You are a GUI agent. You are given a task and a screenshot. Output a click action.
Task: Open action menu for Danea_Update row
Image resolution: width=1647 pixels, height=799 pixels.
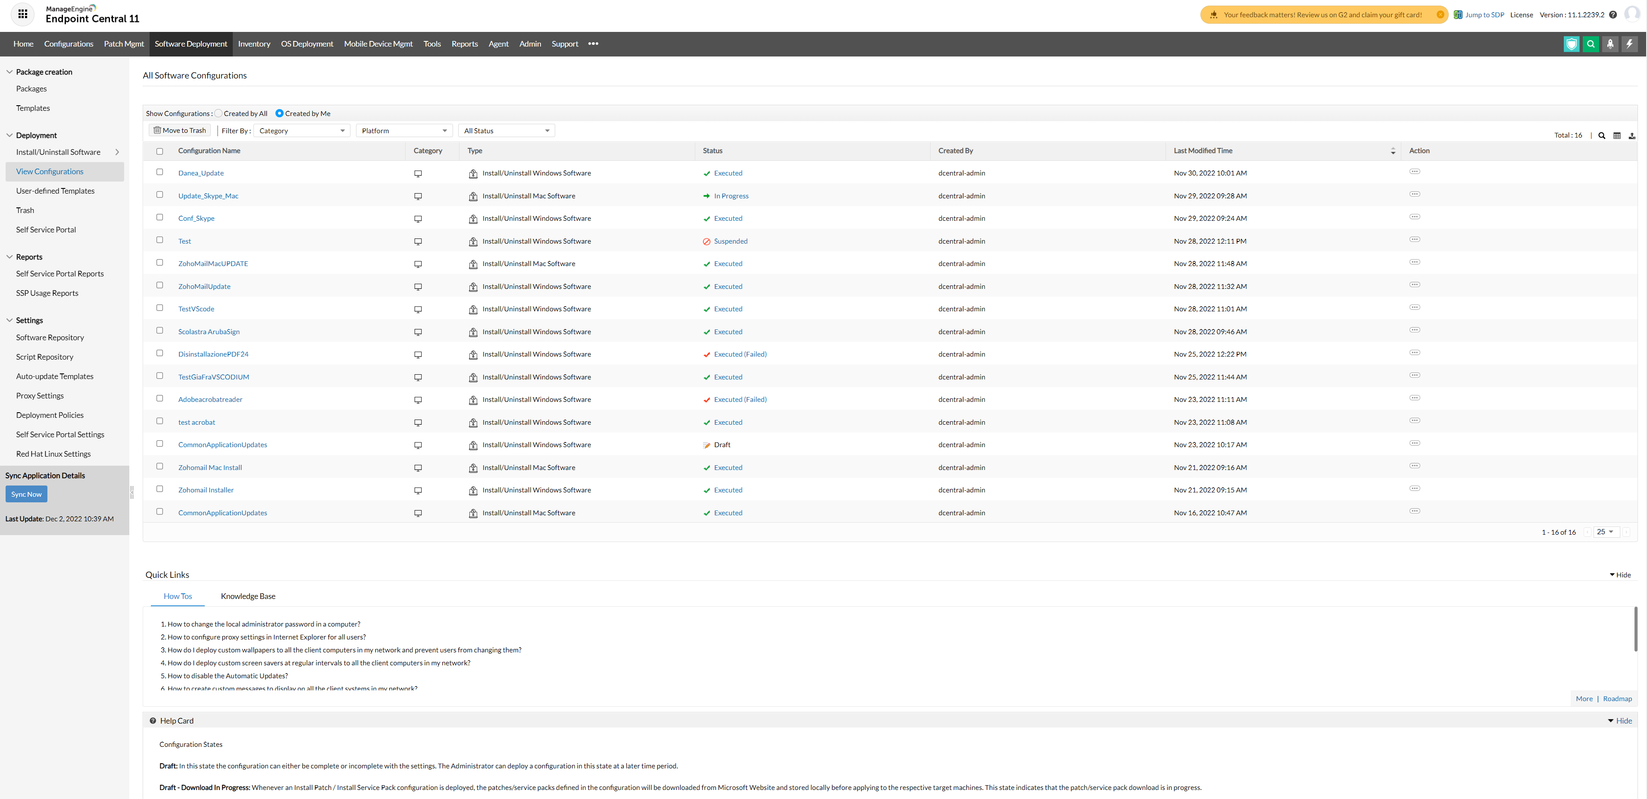click(1414, 172)
